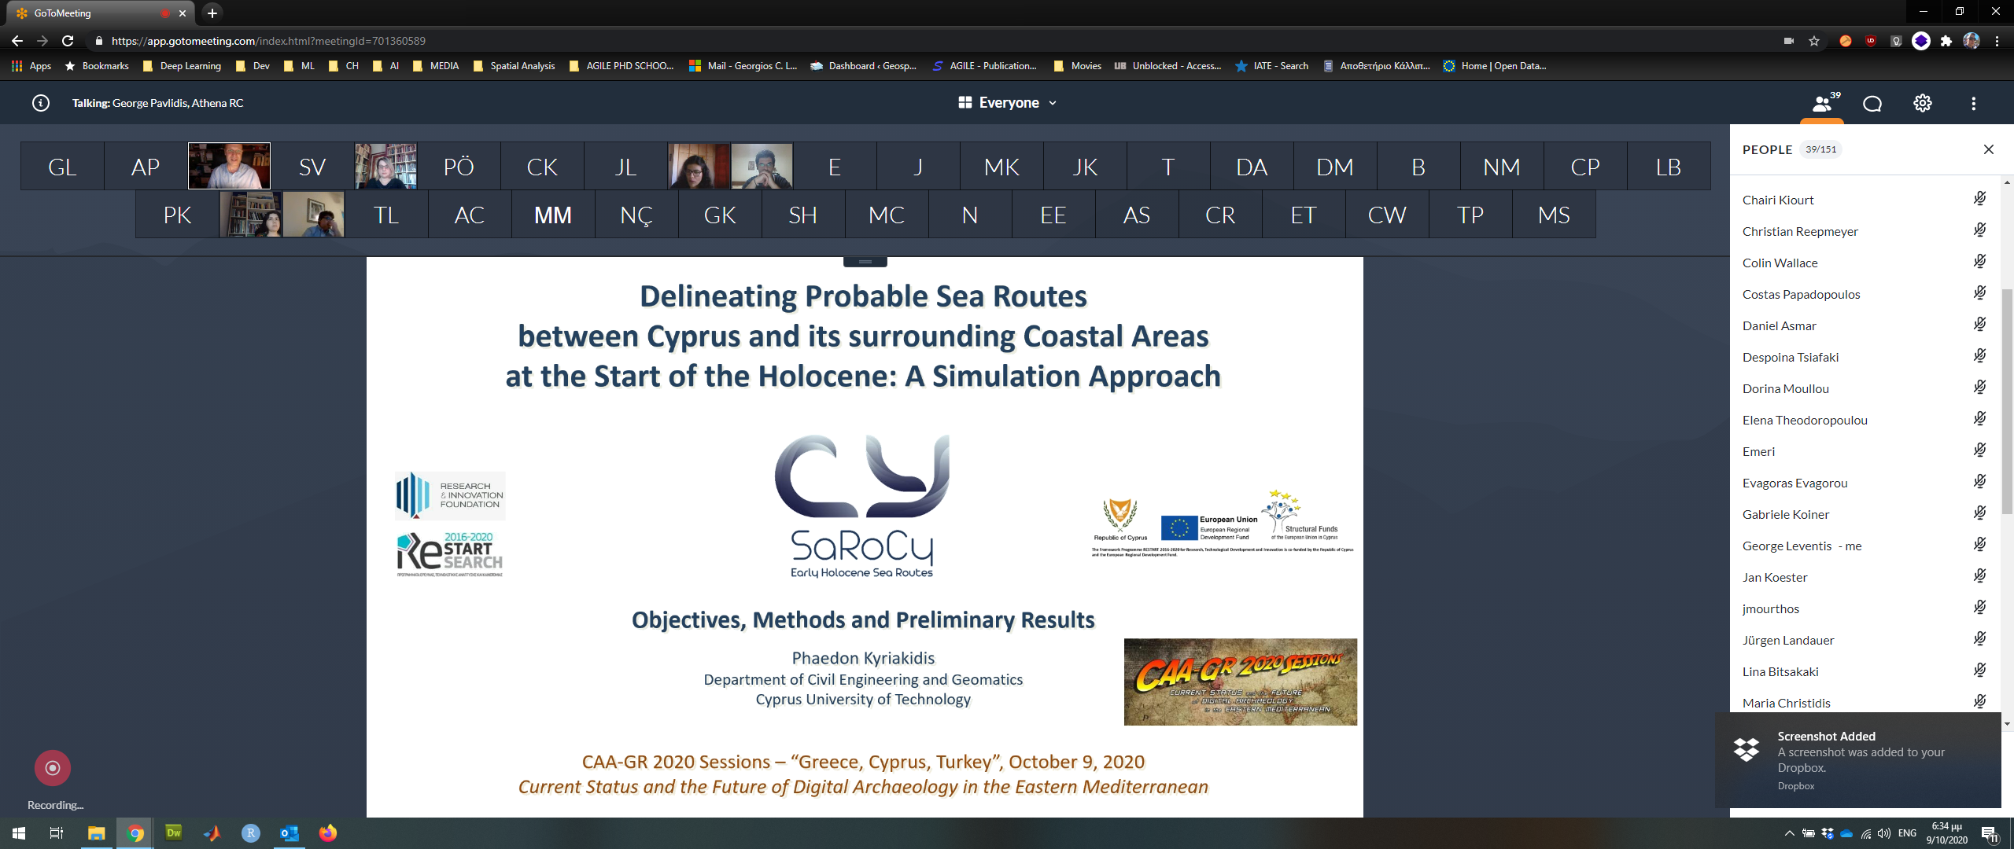Image resolution: width=2014 pixels, height=849 pixels.
Task: Toggle mute for Chairi Kiourt
Action: [1980, 199]
